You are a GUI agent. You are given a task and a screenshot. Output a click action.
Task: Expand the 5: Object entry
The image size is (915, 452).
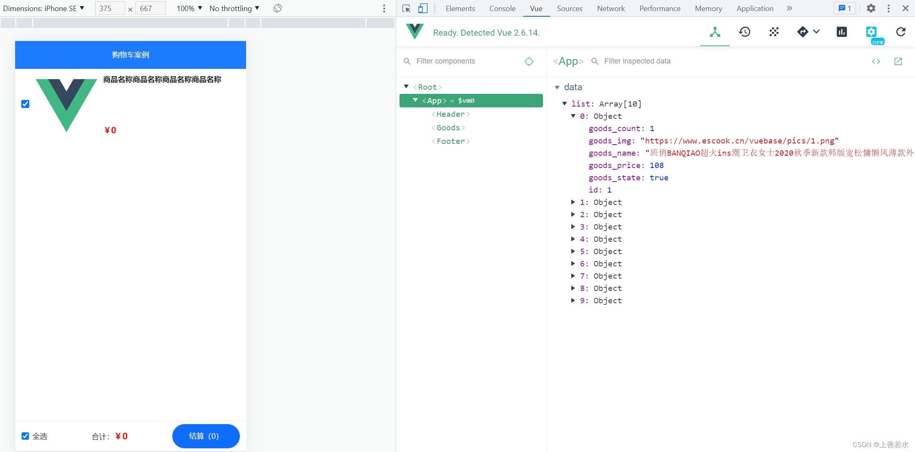pyautogui.click(x=573, y=251)
